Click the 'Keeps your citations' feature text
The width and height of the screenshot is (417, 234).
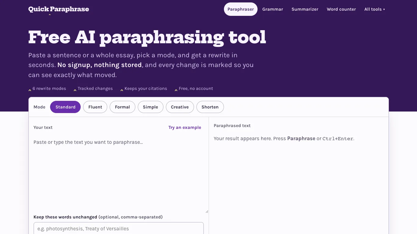click(146, 88)
